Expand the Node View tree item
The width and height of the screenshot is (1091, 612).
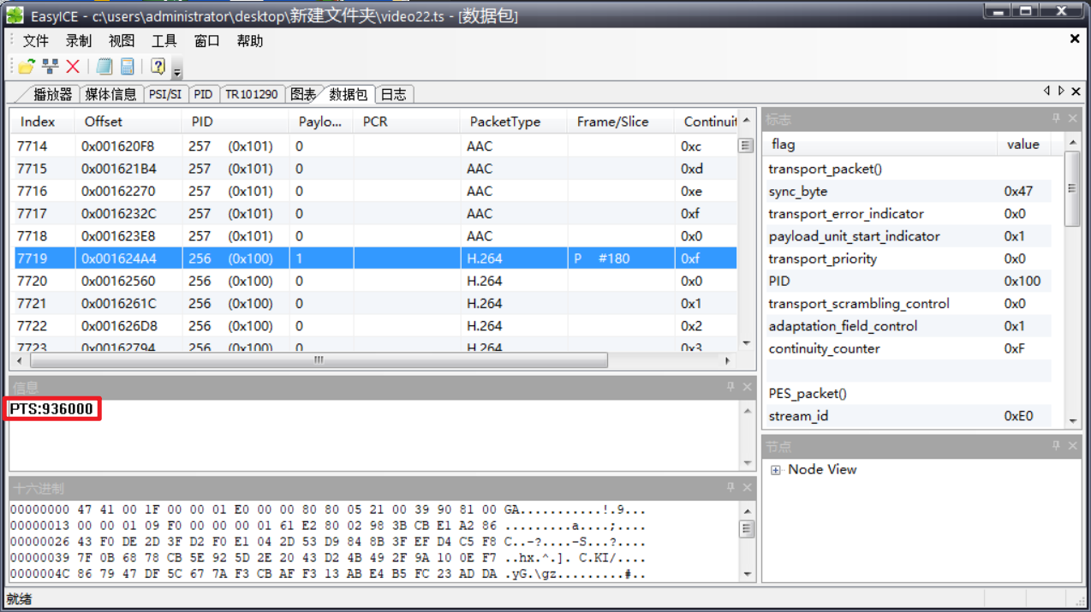click(x=776, y=470)
